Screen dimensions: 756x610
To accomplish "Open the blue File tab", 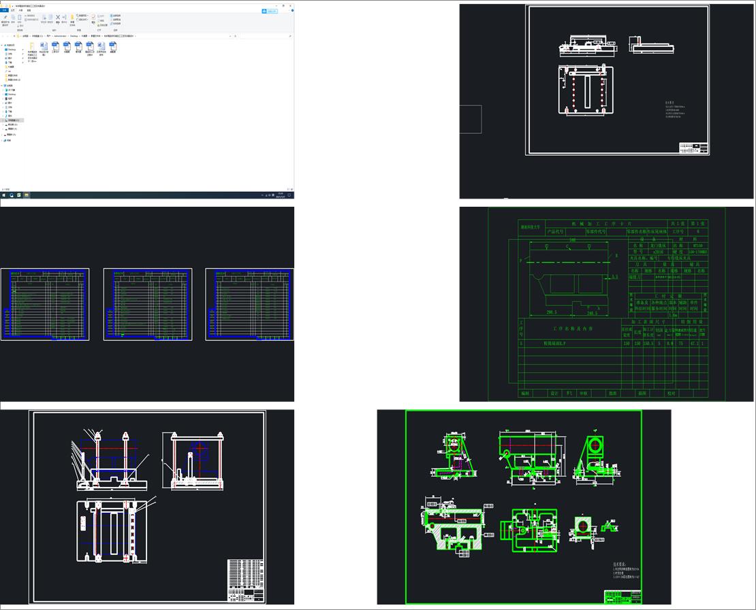I will 4,10.
